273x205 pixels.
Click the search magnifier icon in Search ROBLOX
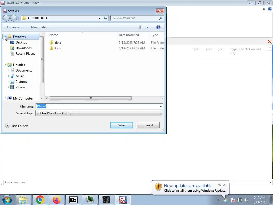161,18
